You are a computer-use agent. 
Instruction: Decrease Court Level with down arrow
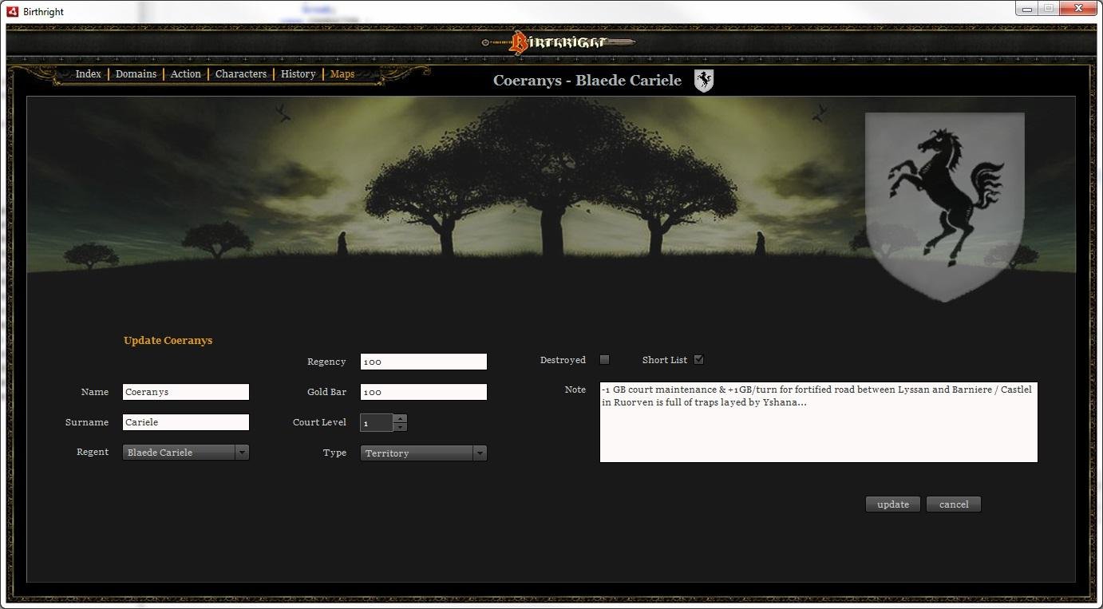tap(400, 427)
